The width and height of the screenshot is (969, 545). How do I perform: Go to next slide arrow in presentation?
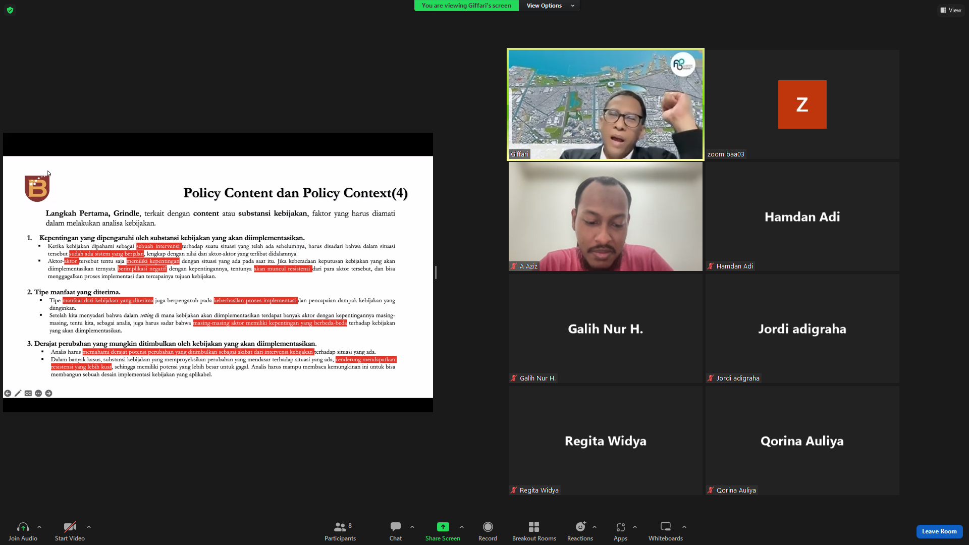(48, 394)
